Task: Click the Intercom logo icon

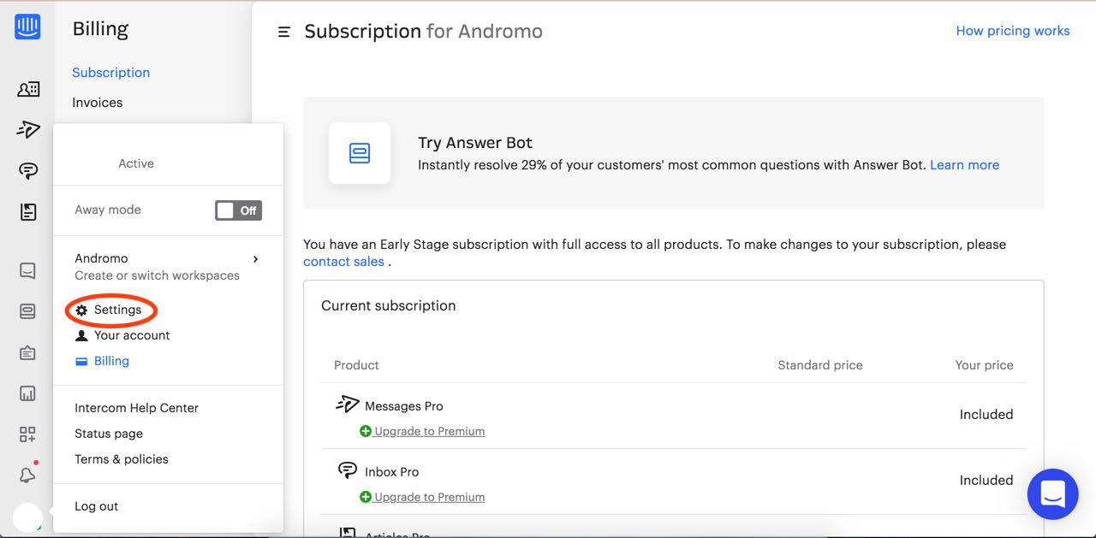Action: [x=27, y=27]
